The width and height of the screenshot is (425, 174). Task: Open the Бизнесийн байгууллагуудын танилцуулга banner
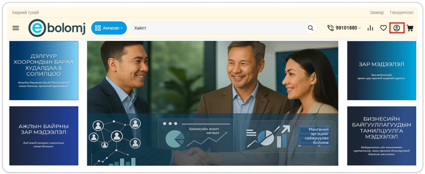[x=381, y=136]
